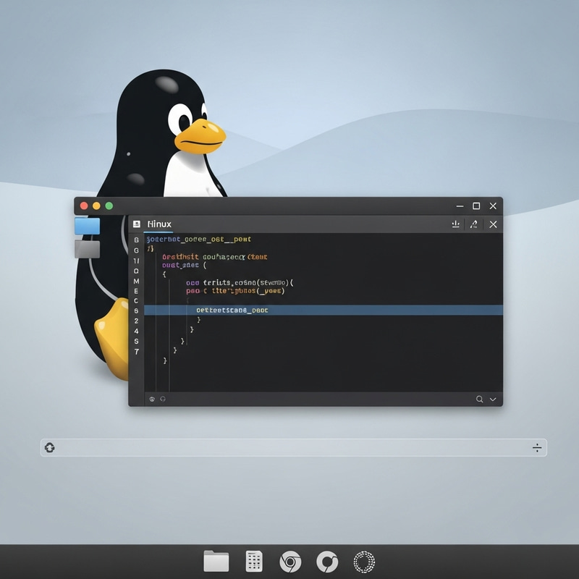
Task: Click inside the desktop search bar field
Action: pos(289,447)
